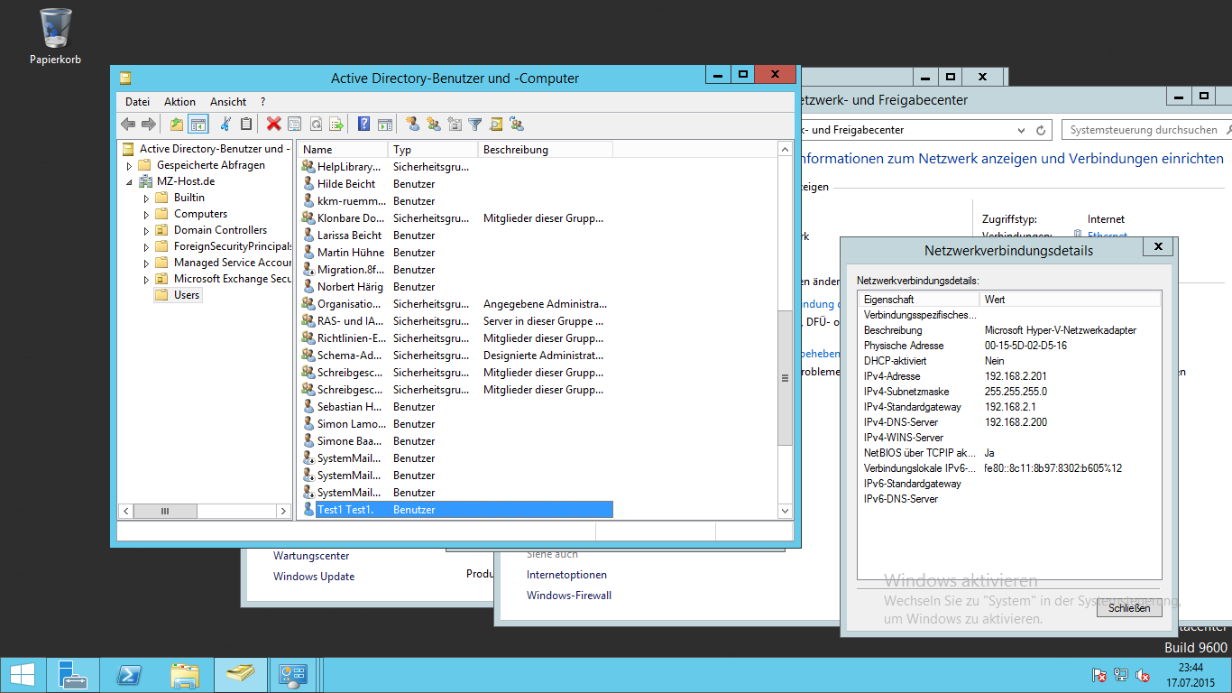
Task: Click the Export list toolbar icon
Action: (336, 125)
